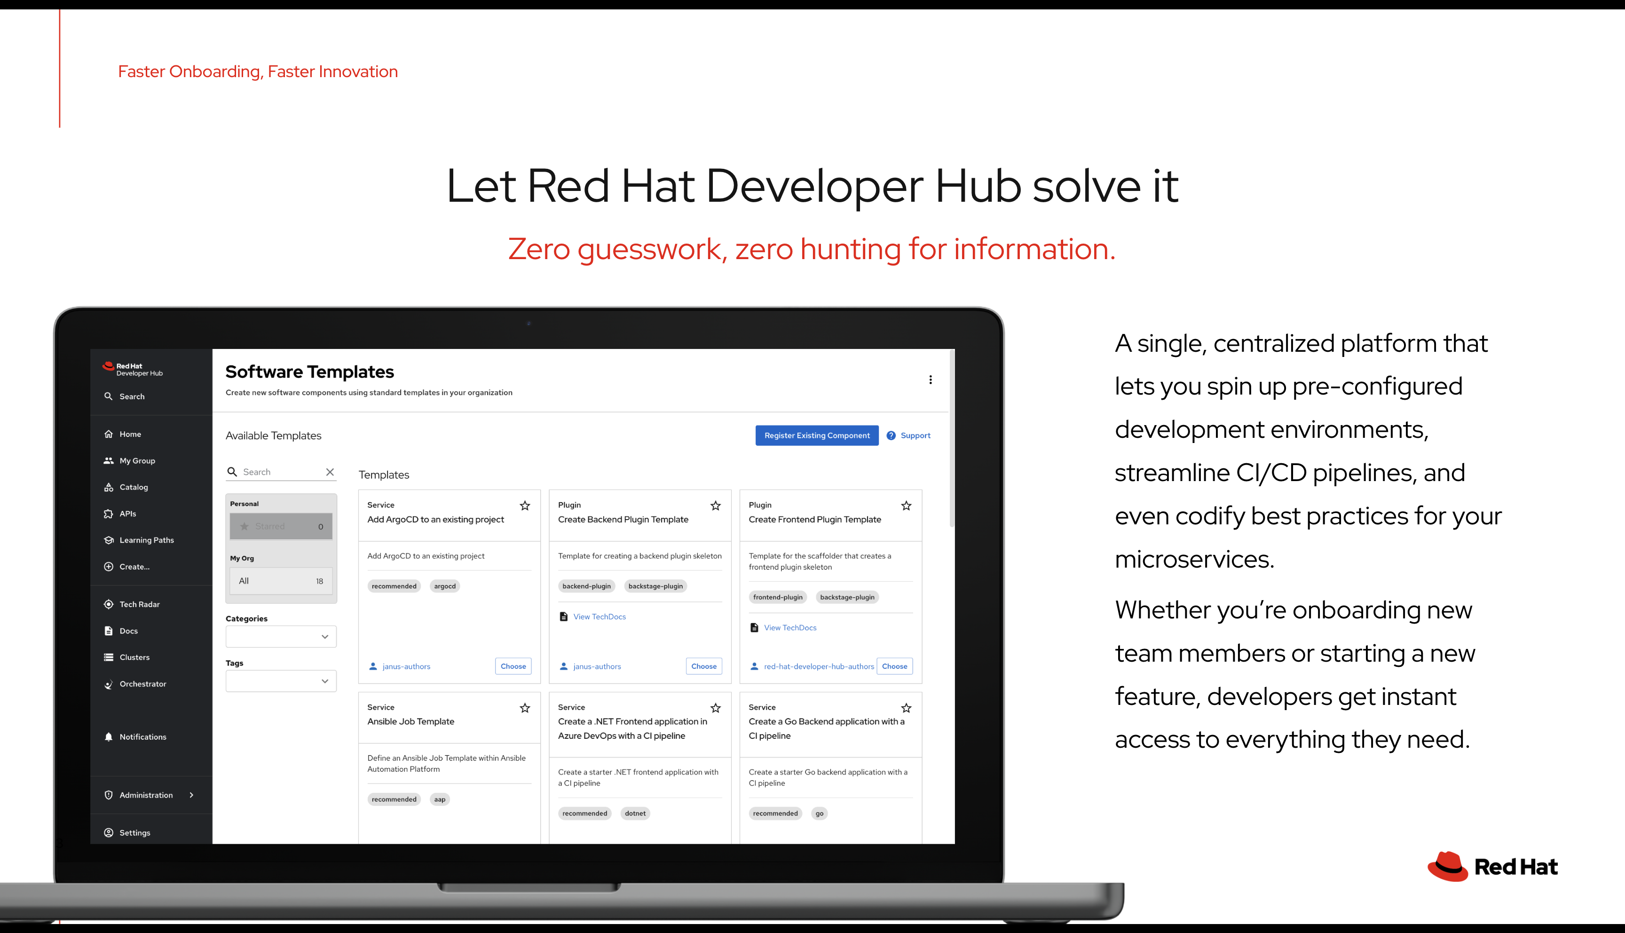Viewport: 1625px width, 933px height.
Task: Clear the templates search with X
Action: [330, 472]
